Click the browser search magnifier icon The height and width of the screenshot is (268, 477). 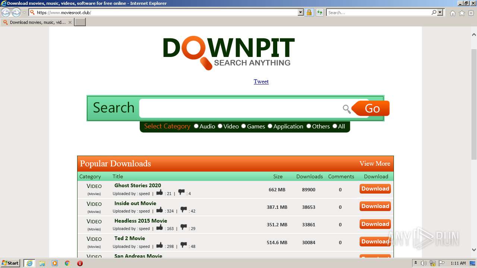(x=434, y=13)
